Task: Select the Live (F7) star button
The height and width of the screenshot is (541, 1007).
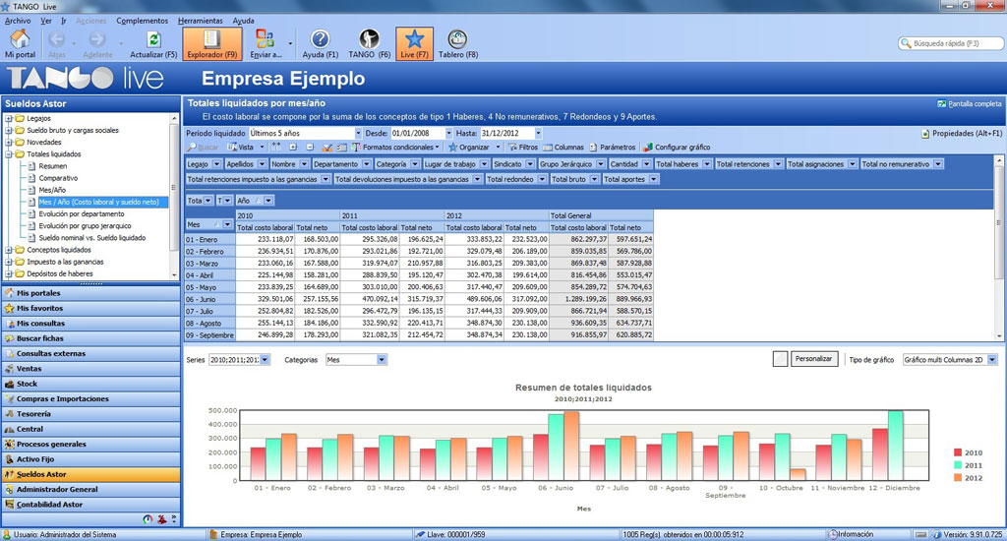Action: (414, 43)
